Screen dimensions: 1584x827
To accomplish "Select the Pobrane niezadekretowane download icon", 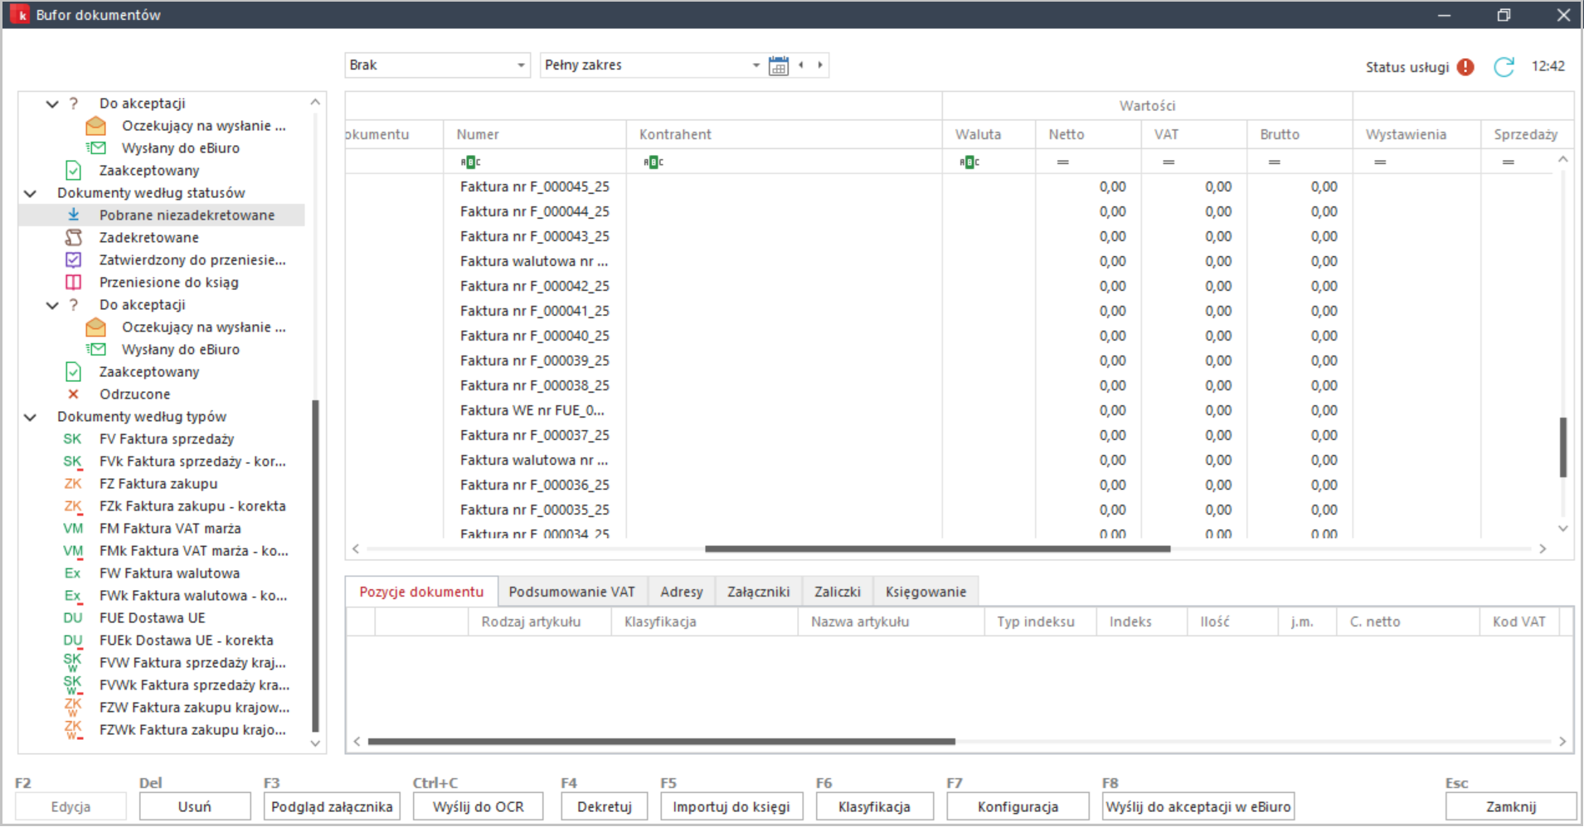I will (x=74, y=215).
